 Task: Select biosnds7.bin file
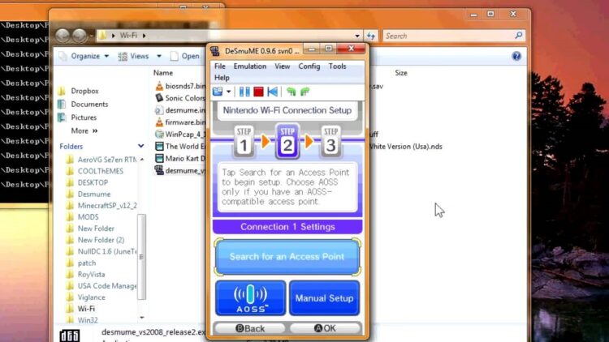coord(180,86)
